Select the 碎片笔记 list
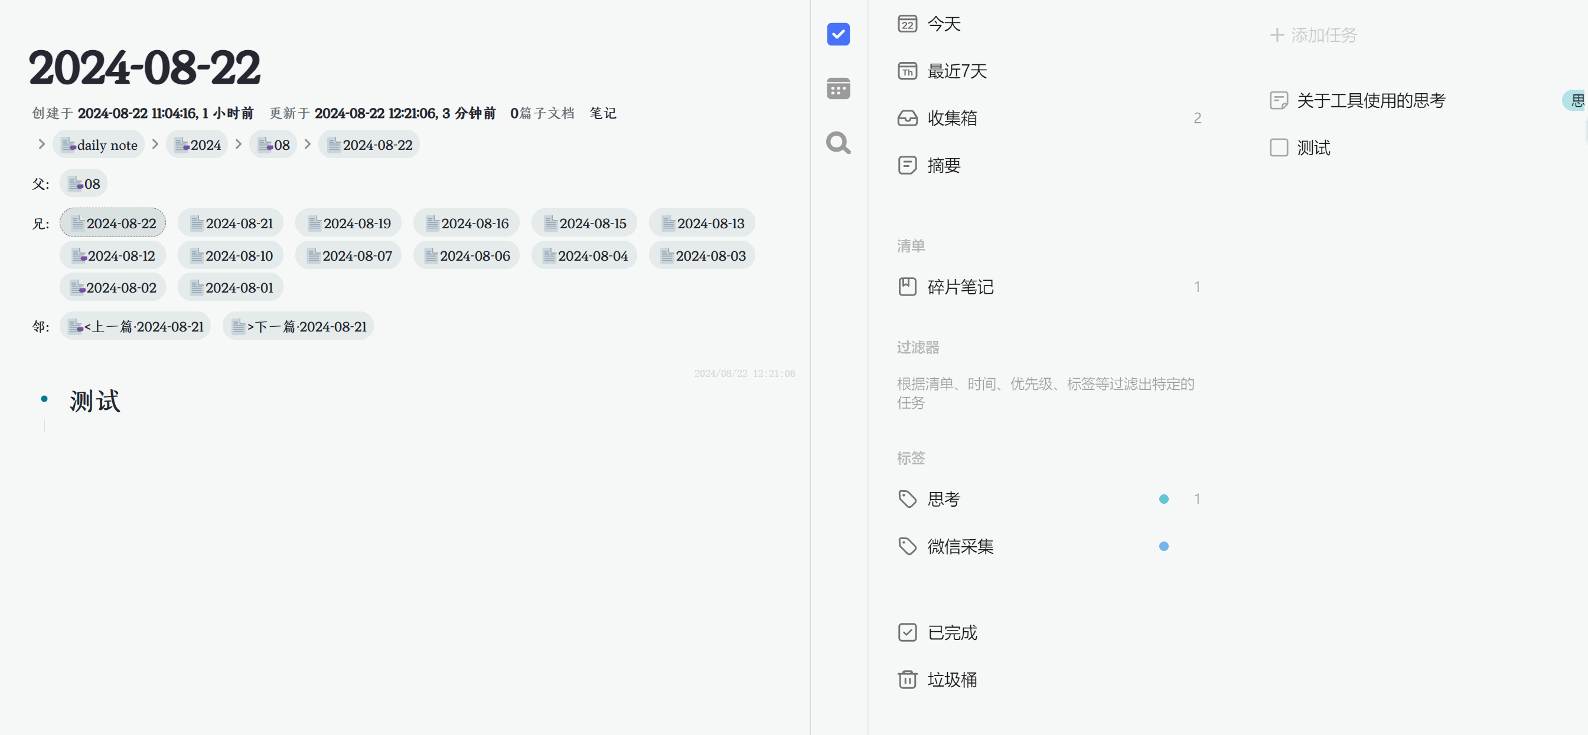Image resolution: width=1588 pixels, height=735 pixels. (x=960, y=287)
